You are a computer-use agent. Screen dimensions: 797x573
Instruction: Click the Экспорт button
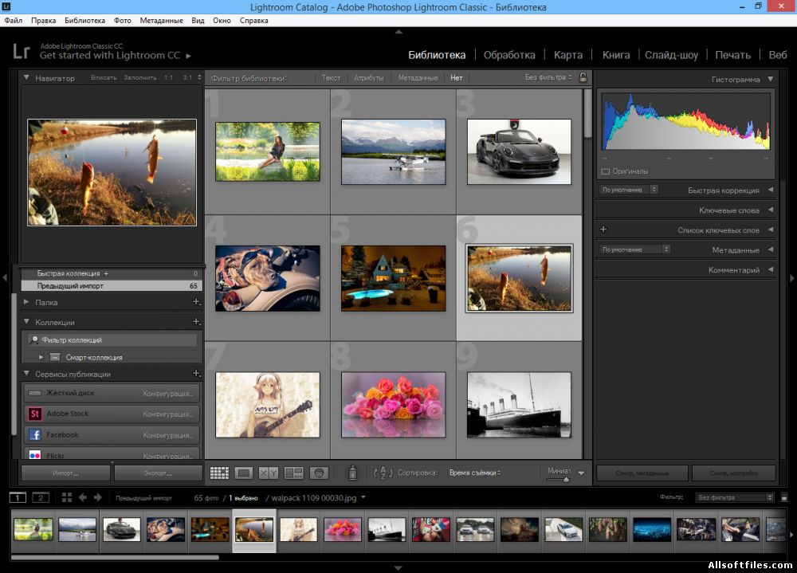pos(158,473)
